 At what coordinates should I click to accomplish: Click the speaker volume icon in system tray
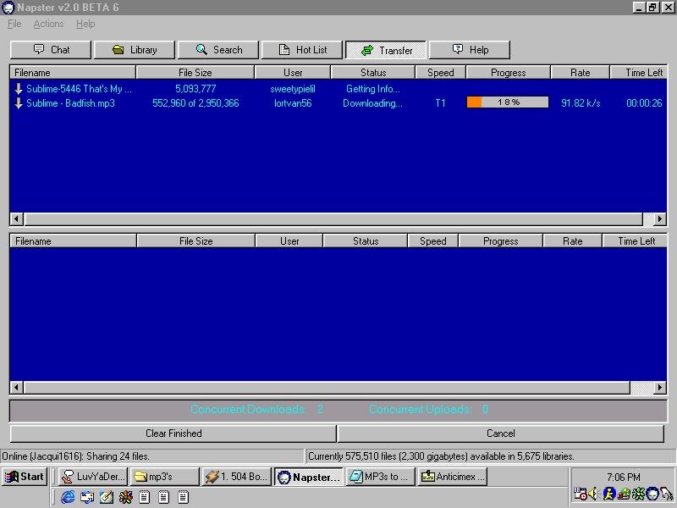(x=593, y=494)
